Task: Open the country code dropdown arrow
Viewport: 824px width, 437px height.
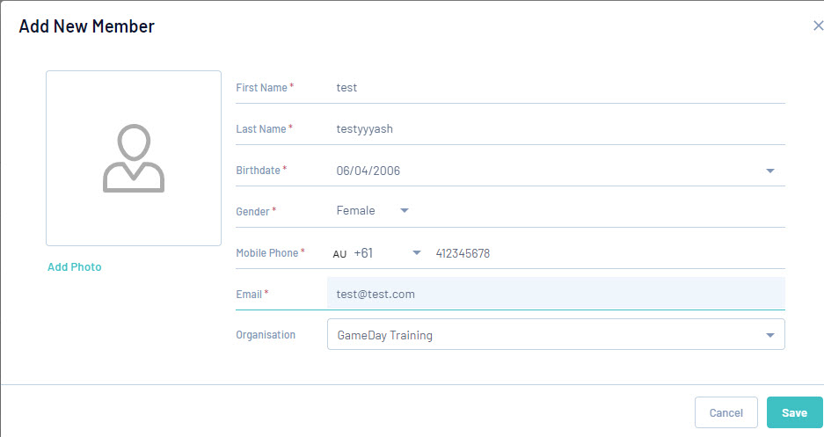Action: tap(416, 253)
